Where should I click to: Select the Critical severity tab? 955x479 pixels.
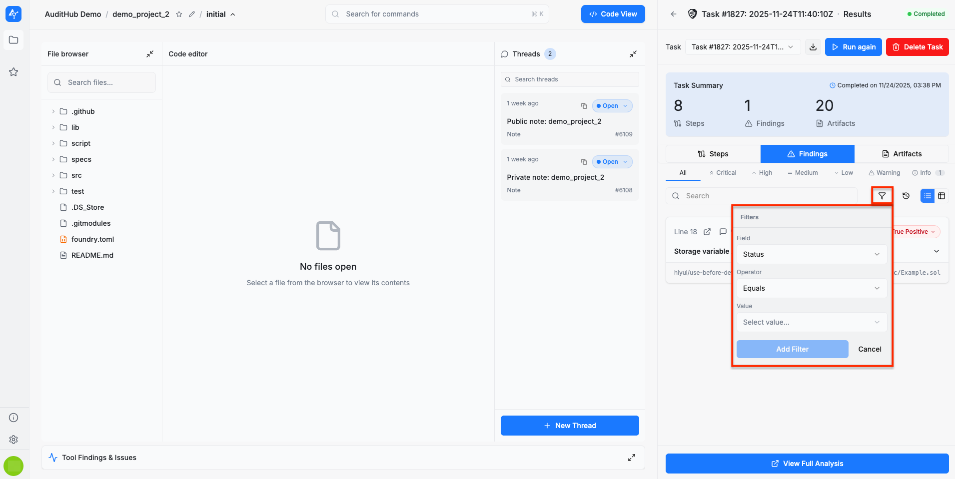point(723,173)
